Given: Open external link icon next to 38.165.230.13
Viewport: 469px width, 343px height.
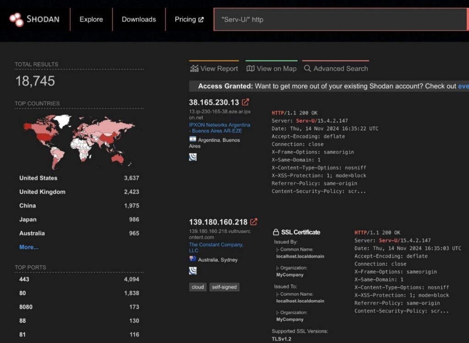Looking at the screenshot, I should coord(245,102).
